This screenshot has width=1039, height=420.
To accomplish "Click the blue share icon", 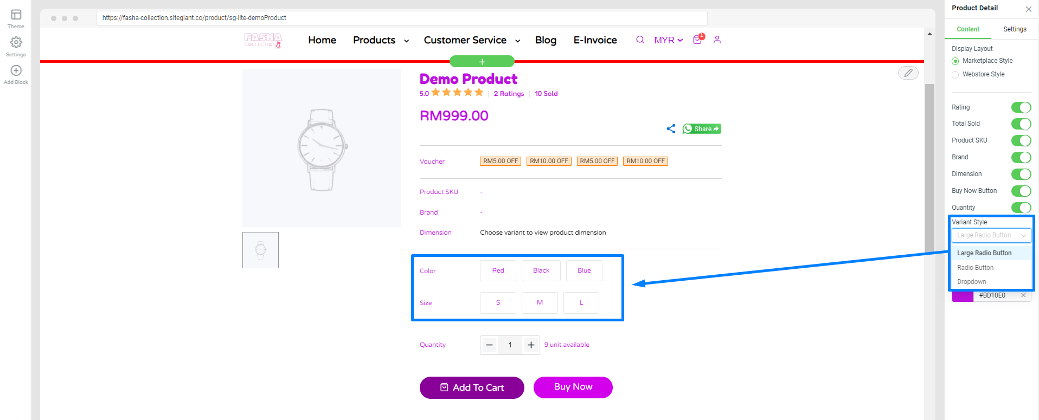I will [671, 128].
